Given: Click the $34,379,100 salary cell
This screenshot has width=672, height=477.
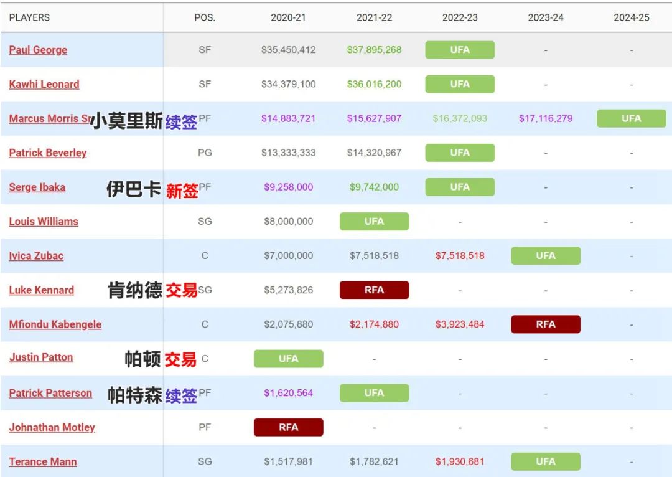Looking at the screenshot, I should coord(289,84).
